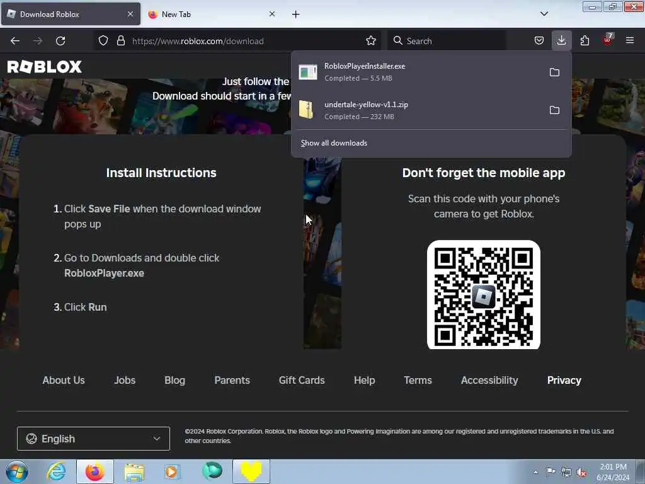The image size is (645, 484).
Task: Bookmark this page with the star icon
Action: 370,41
